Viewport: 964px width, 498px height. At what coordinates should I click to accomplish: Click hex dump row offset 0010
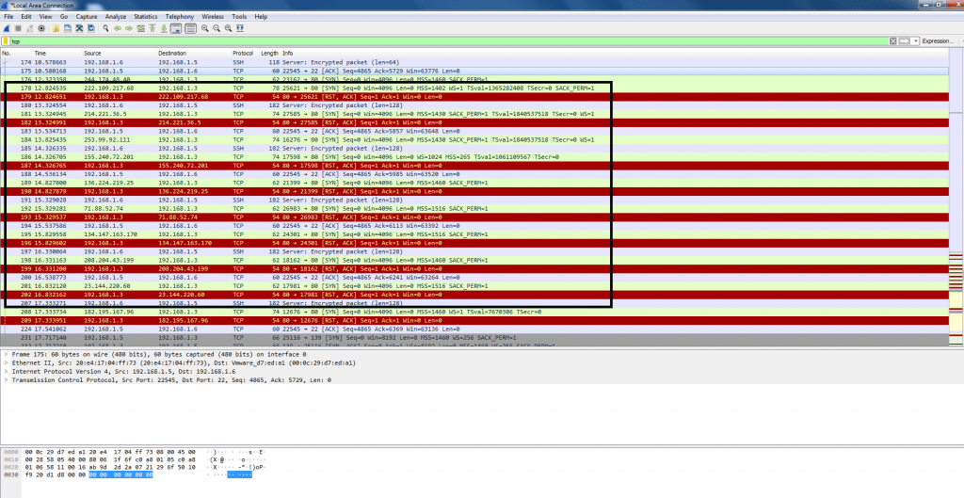(11, 459)
